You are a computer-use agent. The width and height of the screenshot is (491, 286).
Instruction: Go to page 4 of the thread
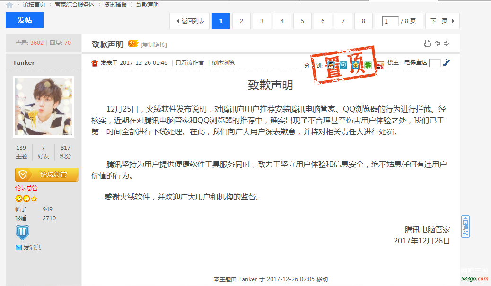coord(282,21)
